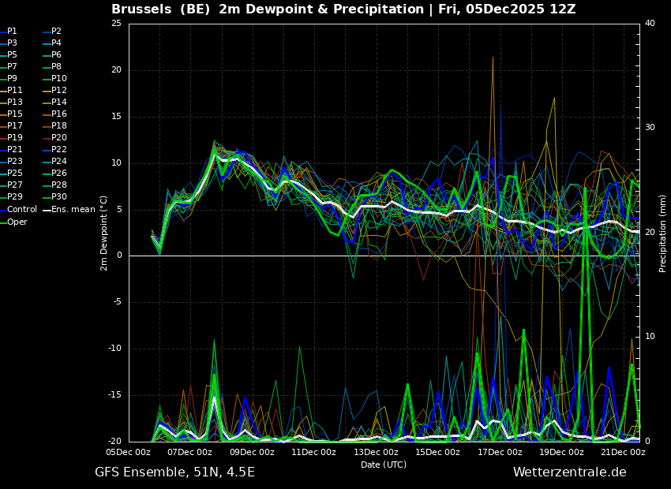The width and height of the screenshot is (671, 489).
Task: Click the P15 legend entry
Action: coord(15,114)
